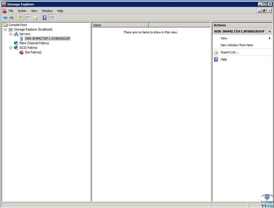Open the View submenu arrow in Actions

[270, 38]
